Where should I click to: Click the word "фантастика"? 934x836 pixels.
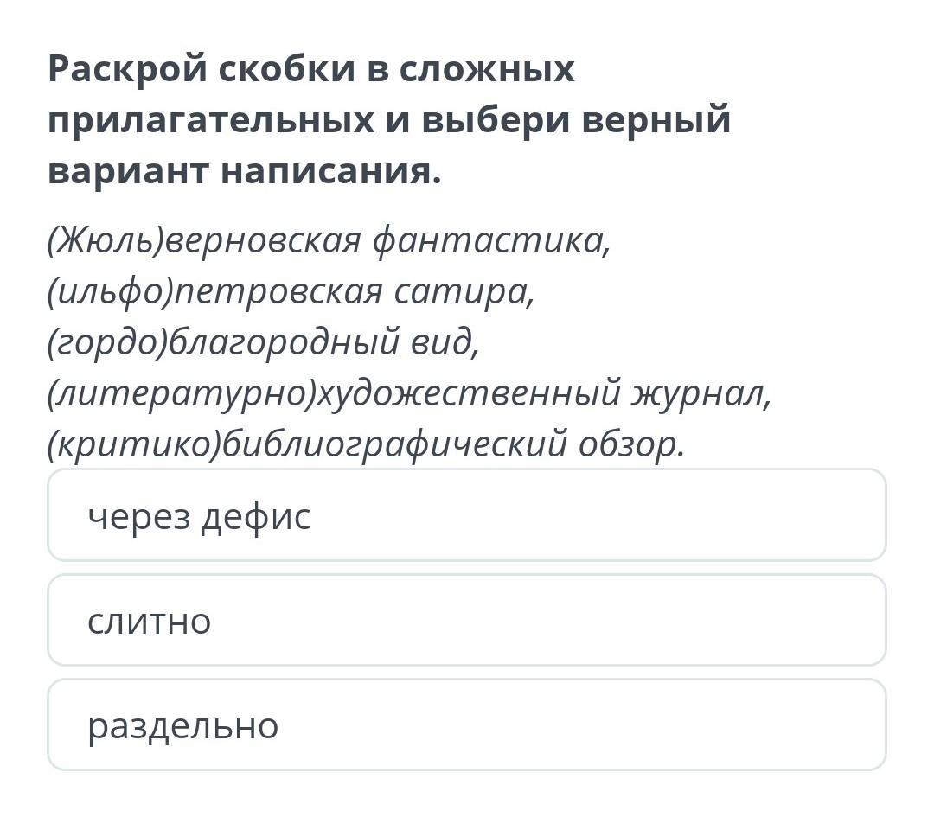pyautogui.click(x=490, y=240)
